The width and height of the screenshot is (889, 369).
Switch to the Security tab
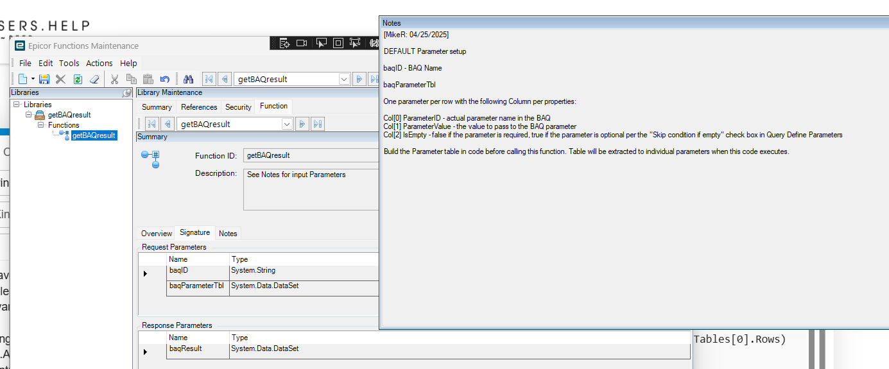pyautogui.click(x=238, y=107)
